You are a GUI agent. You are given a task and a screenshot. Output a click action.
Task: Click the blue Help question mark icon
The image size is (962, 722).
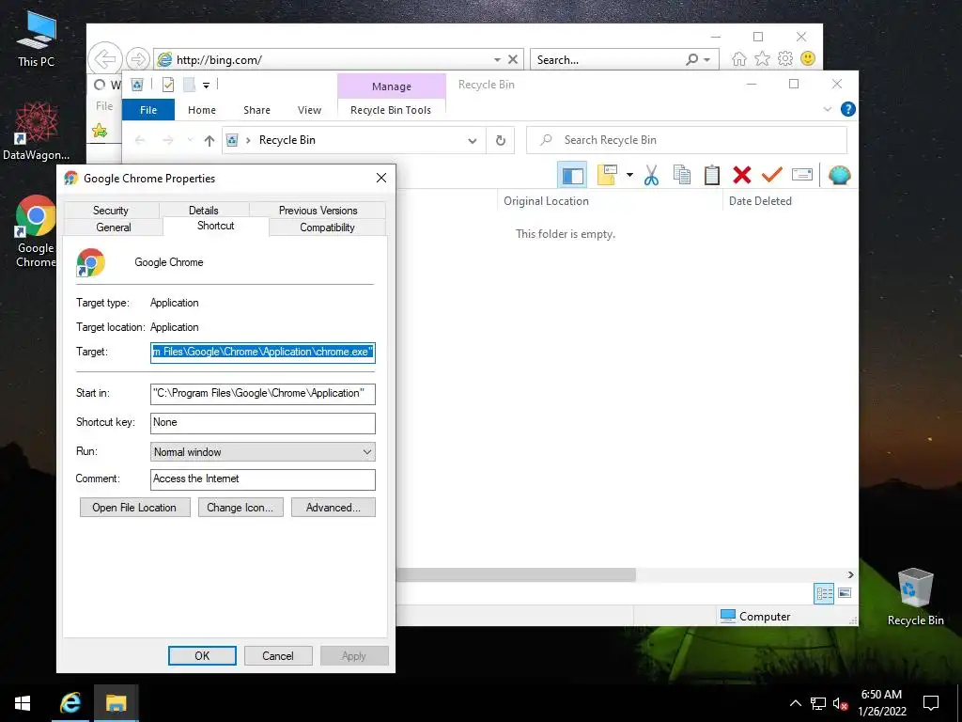[x=848, y=109]
